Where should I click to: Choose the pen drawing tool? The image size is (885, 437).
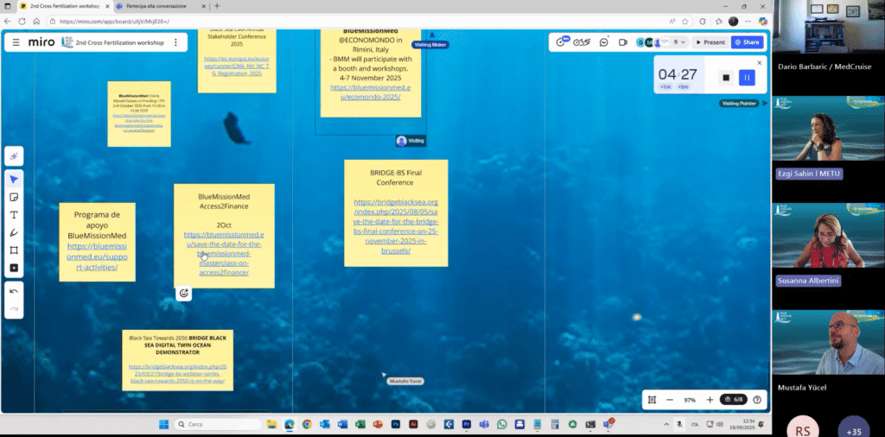click(x=14, y=233)
